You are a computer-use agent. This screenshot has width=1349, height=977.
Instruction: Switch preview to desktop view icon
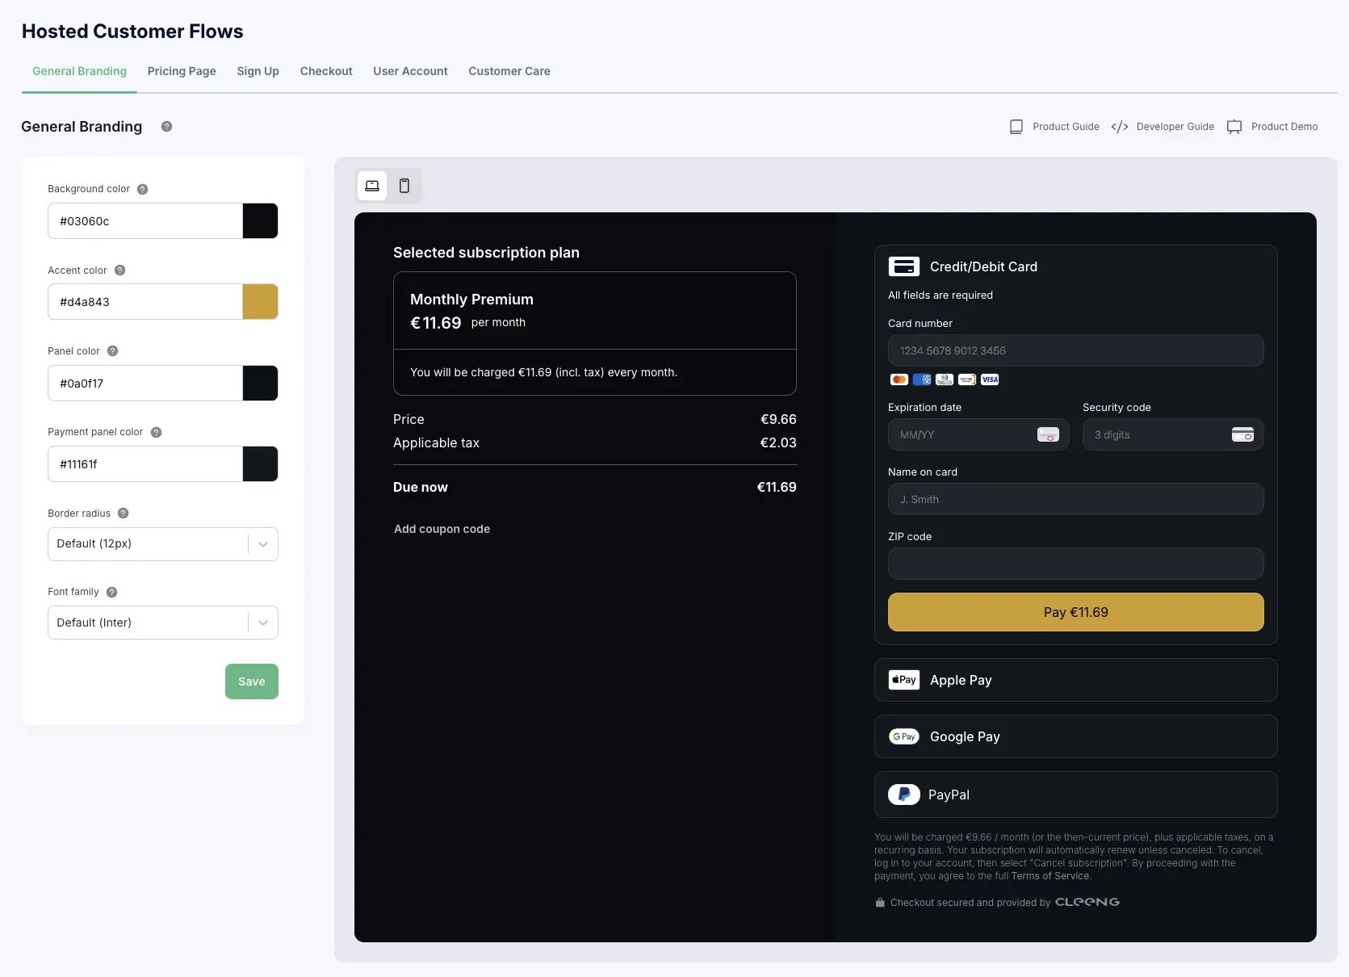372,186
